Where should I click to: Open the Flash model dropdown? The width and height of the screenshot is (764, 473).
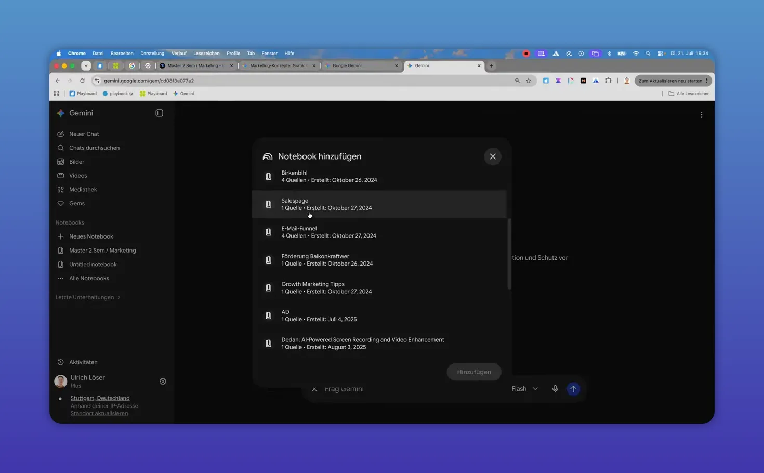click(x=524, y=389)
